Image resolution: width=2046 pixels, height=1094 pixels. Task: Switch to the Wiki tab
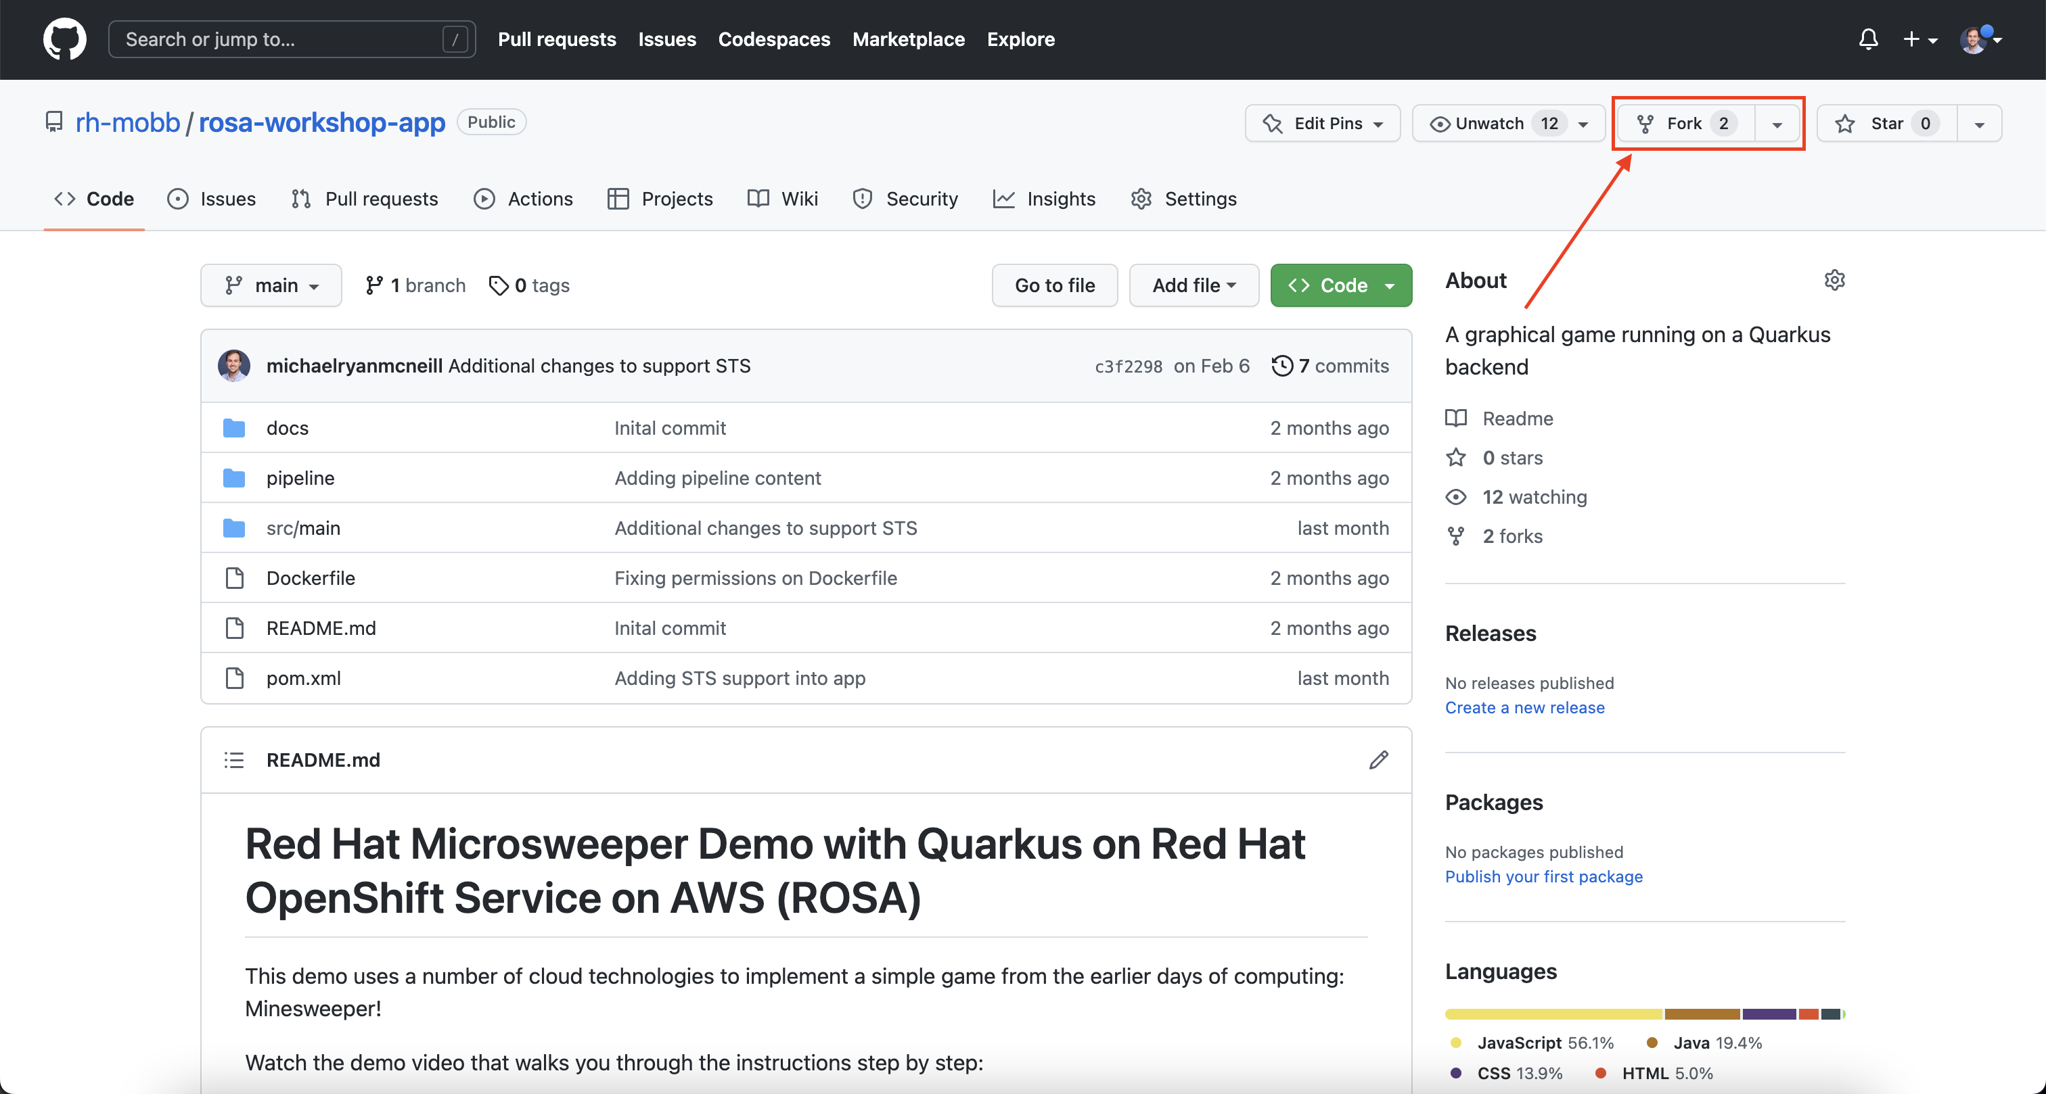point(782,199)
